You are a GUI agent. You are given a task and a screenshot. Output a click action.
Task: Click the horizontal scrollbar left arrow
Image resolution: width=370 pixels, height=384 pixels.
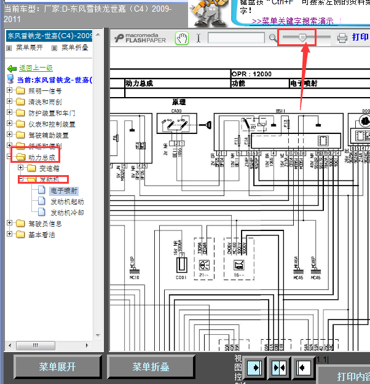click(10, 345)
